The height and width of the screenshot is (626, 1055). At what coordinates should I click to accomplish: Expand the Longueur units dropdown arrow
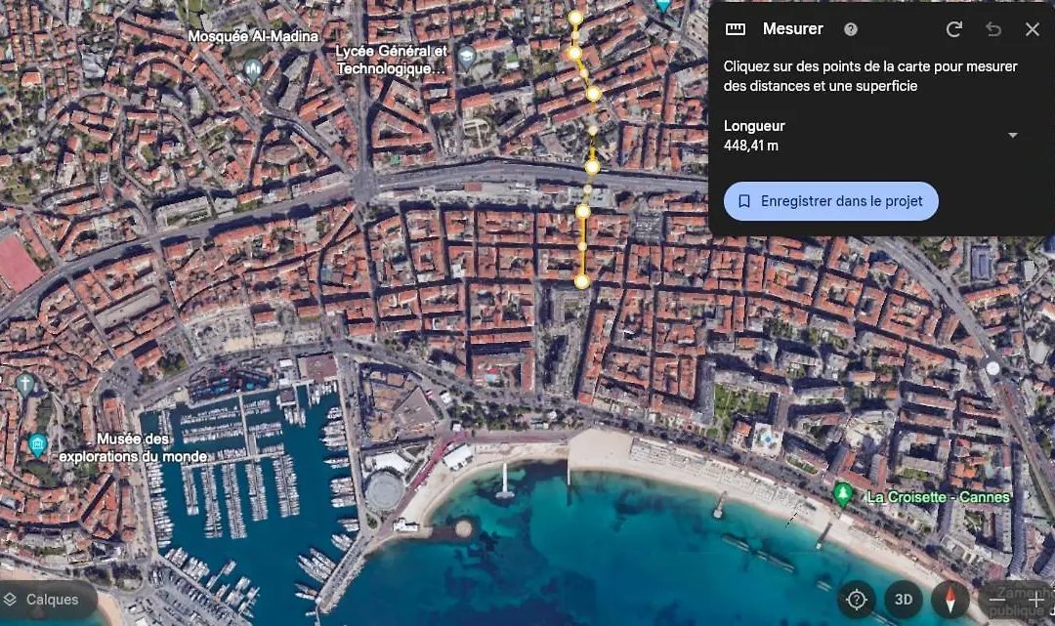point(1013,135)
